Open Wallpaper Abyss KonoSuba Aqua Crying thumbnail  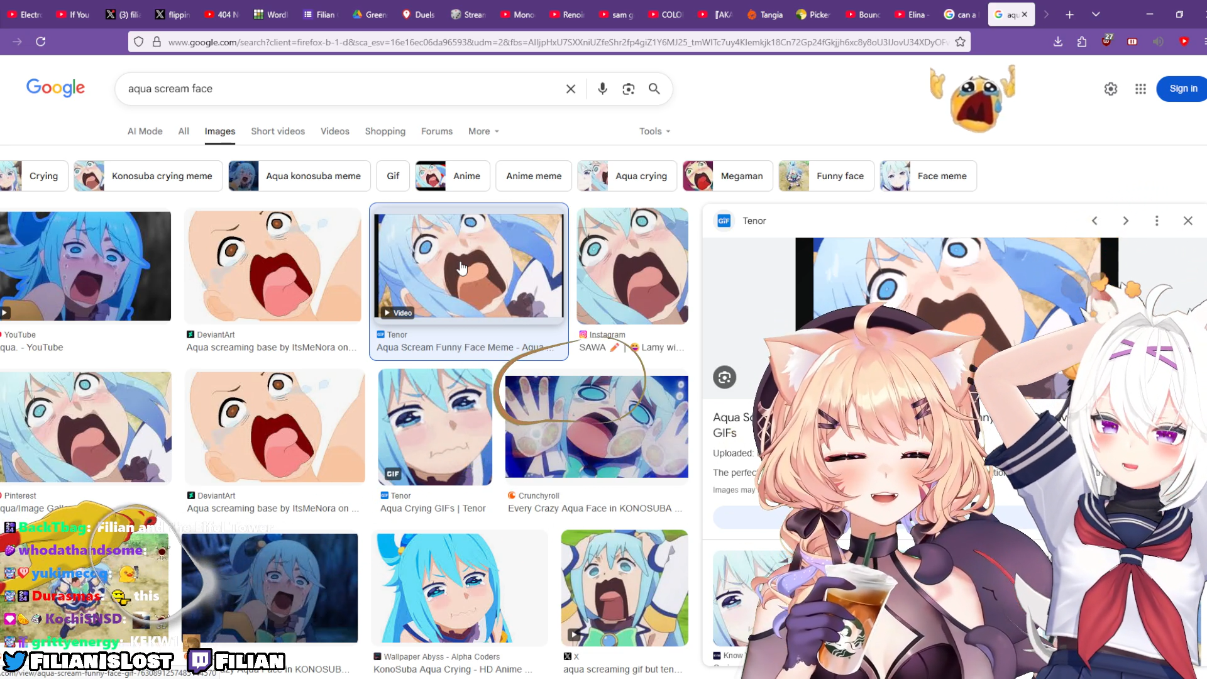[x=460, y=588]
